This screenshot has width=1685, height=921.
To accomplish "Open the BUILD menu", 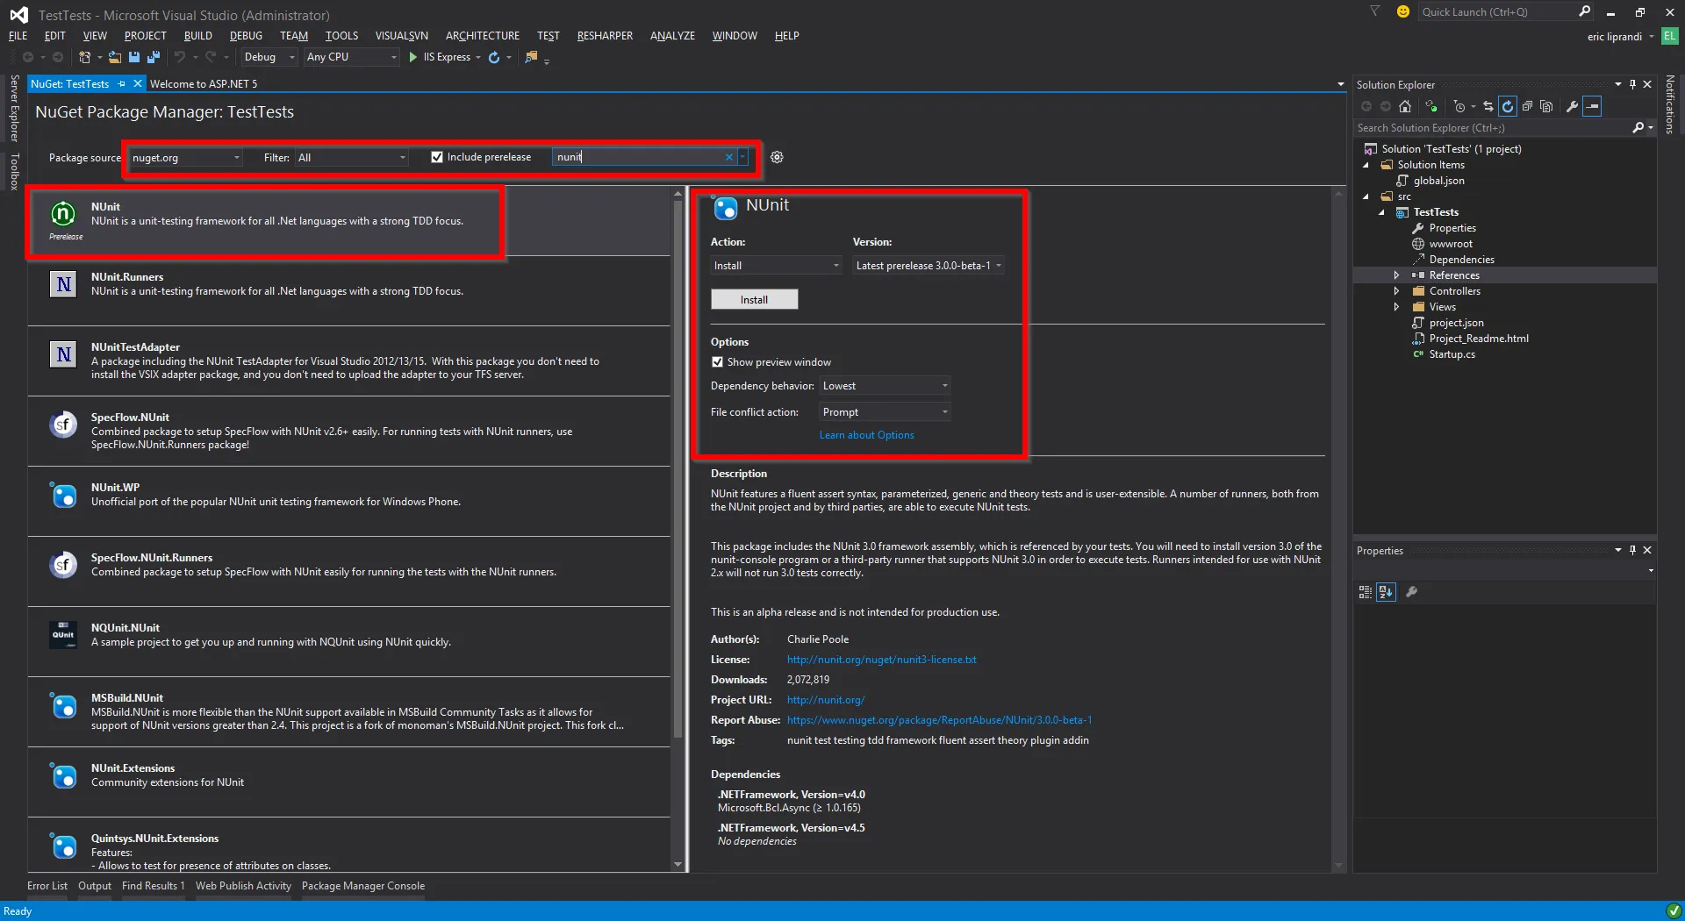I will (x=197, y=36).
